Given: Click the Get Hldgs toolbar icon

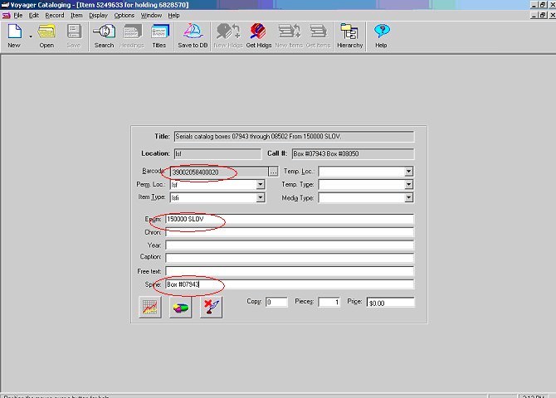Looking at the screenshot, I should pyautogui.click(x=258, y=35).
